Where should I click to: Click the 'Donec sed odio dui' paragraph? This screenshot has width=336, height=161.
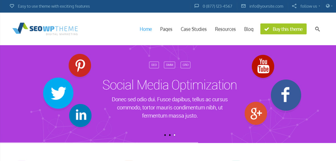click(x=170, y=108)
